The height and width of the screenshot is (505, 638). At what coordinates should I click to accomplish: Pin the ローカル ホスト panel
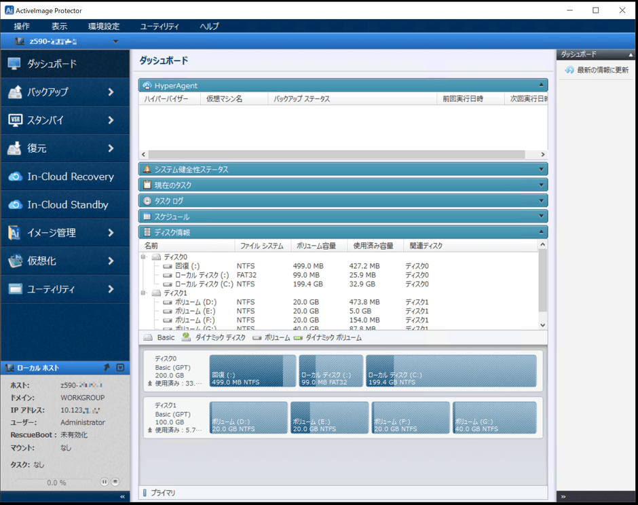(107, 367)
